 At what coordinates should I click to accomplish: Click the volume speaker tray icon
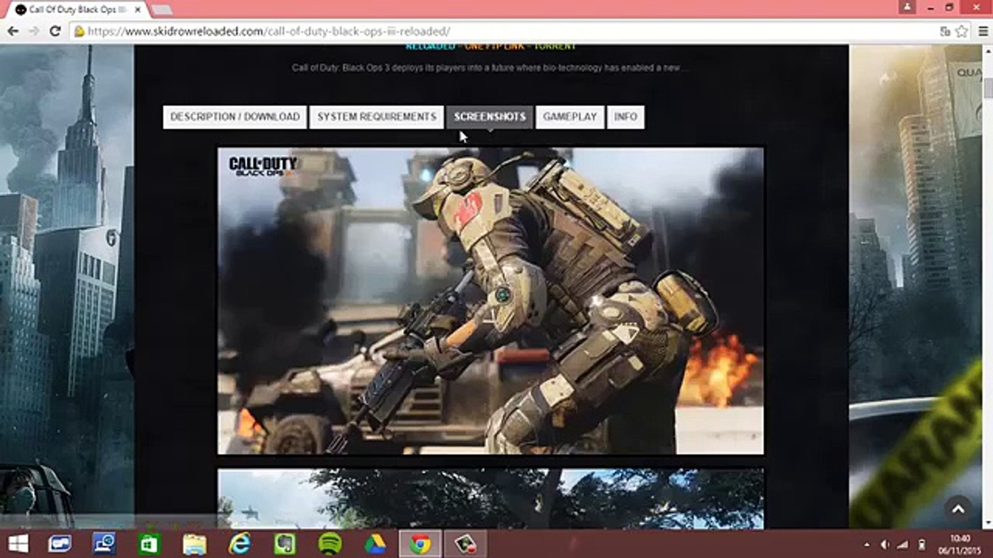(x=885, y=545)
